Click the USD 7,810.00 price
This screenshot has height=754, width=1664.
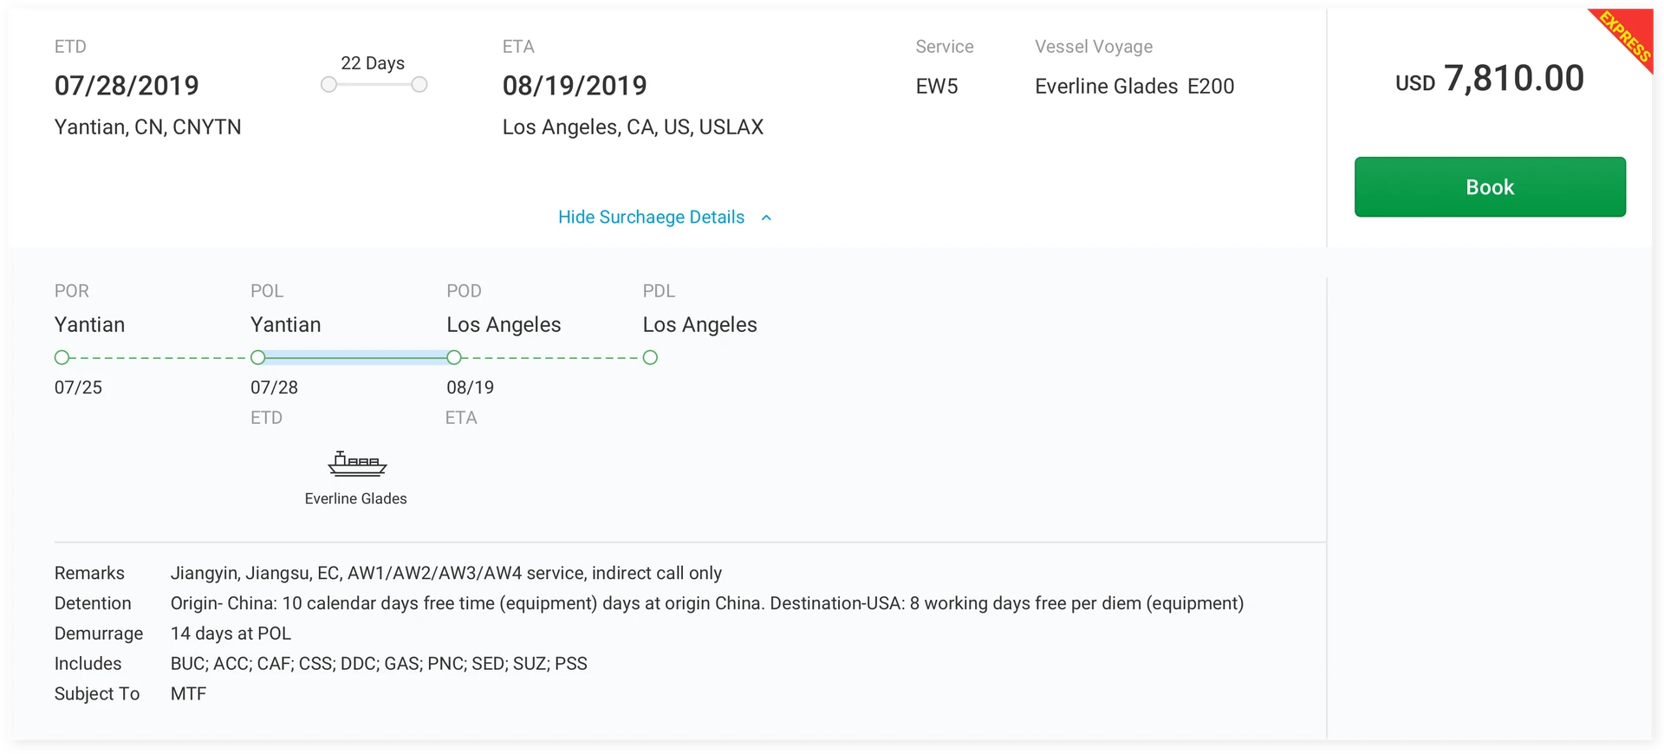[x=1489, y=80]
